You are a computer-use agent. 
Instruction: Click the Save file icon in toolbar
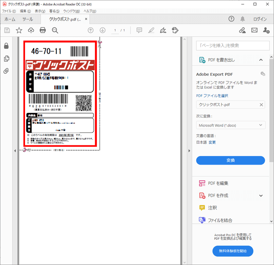7,30
